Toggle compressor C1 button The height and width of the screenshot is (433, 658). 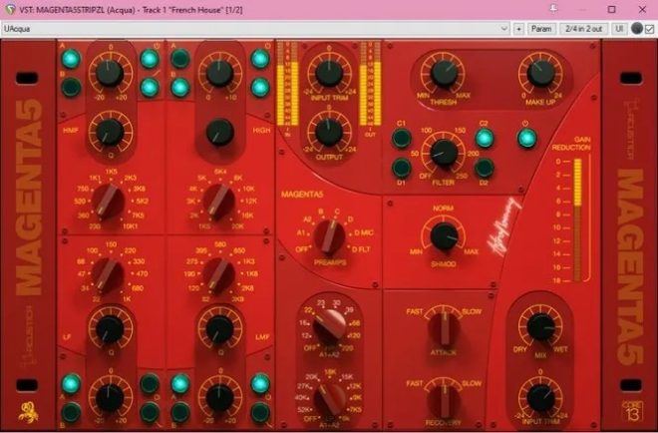coord(402,138)
